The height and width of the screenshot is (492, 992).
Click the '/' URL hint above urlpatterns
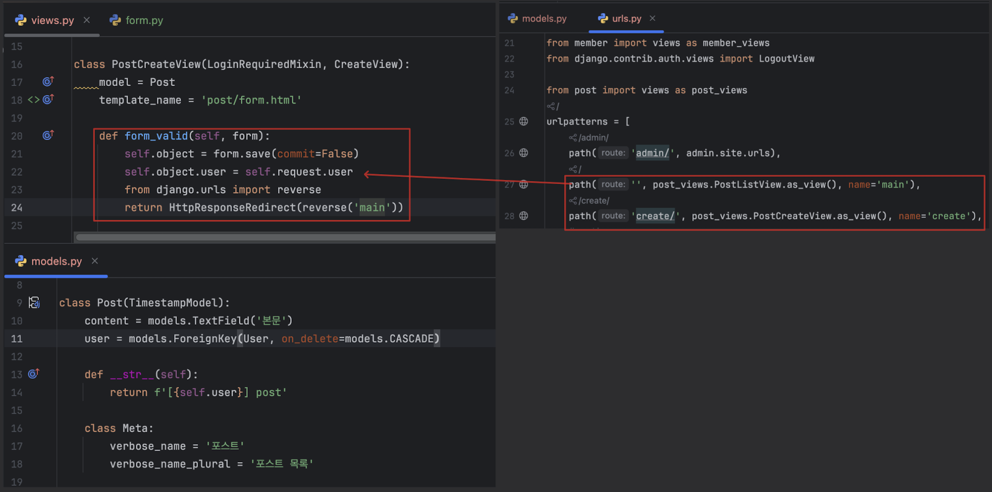553,106
